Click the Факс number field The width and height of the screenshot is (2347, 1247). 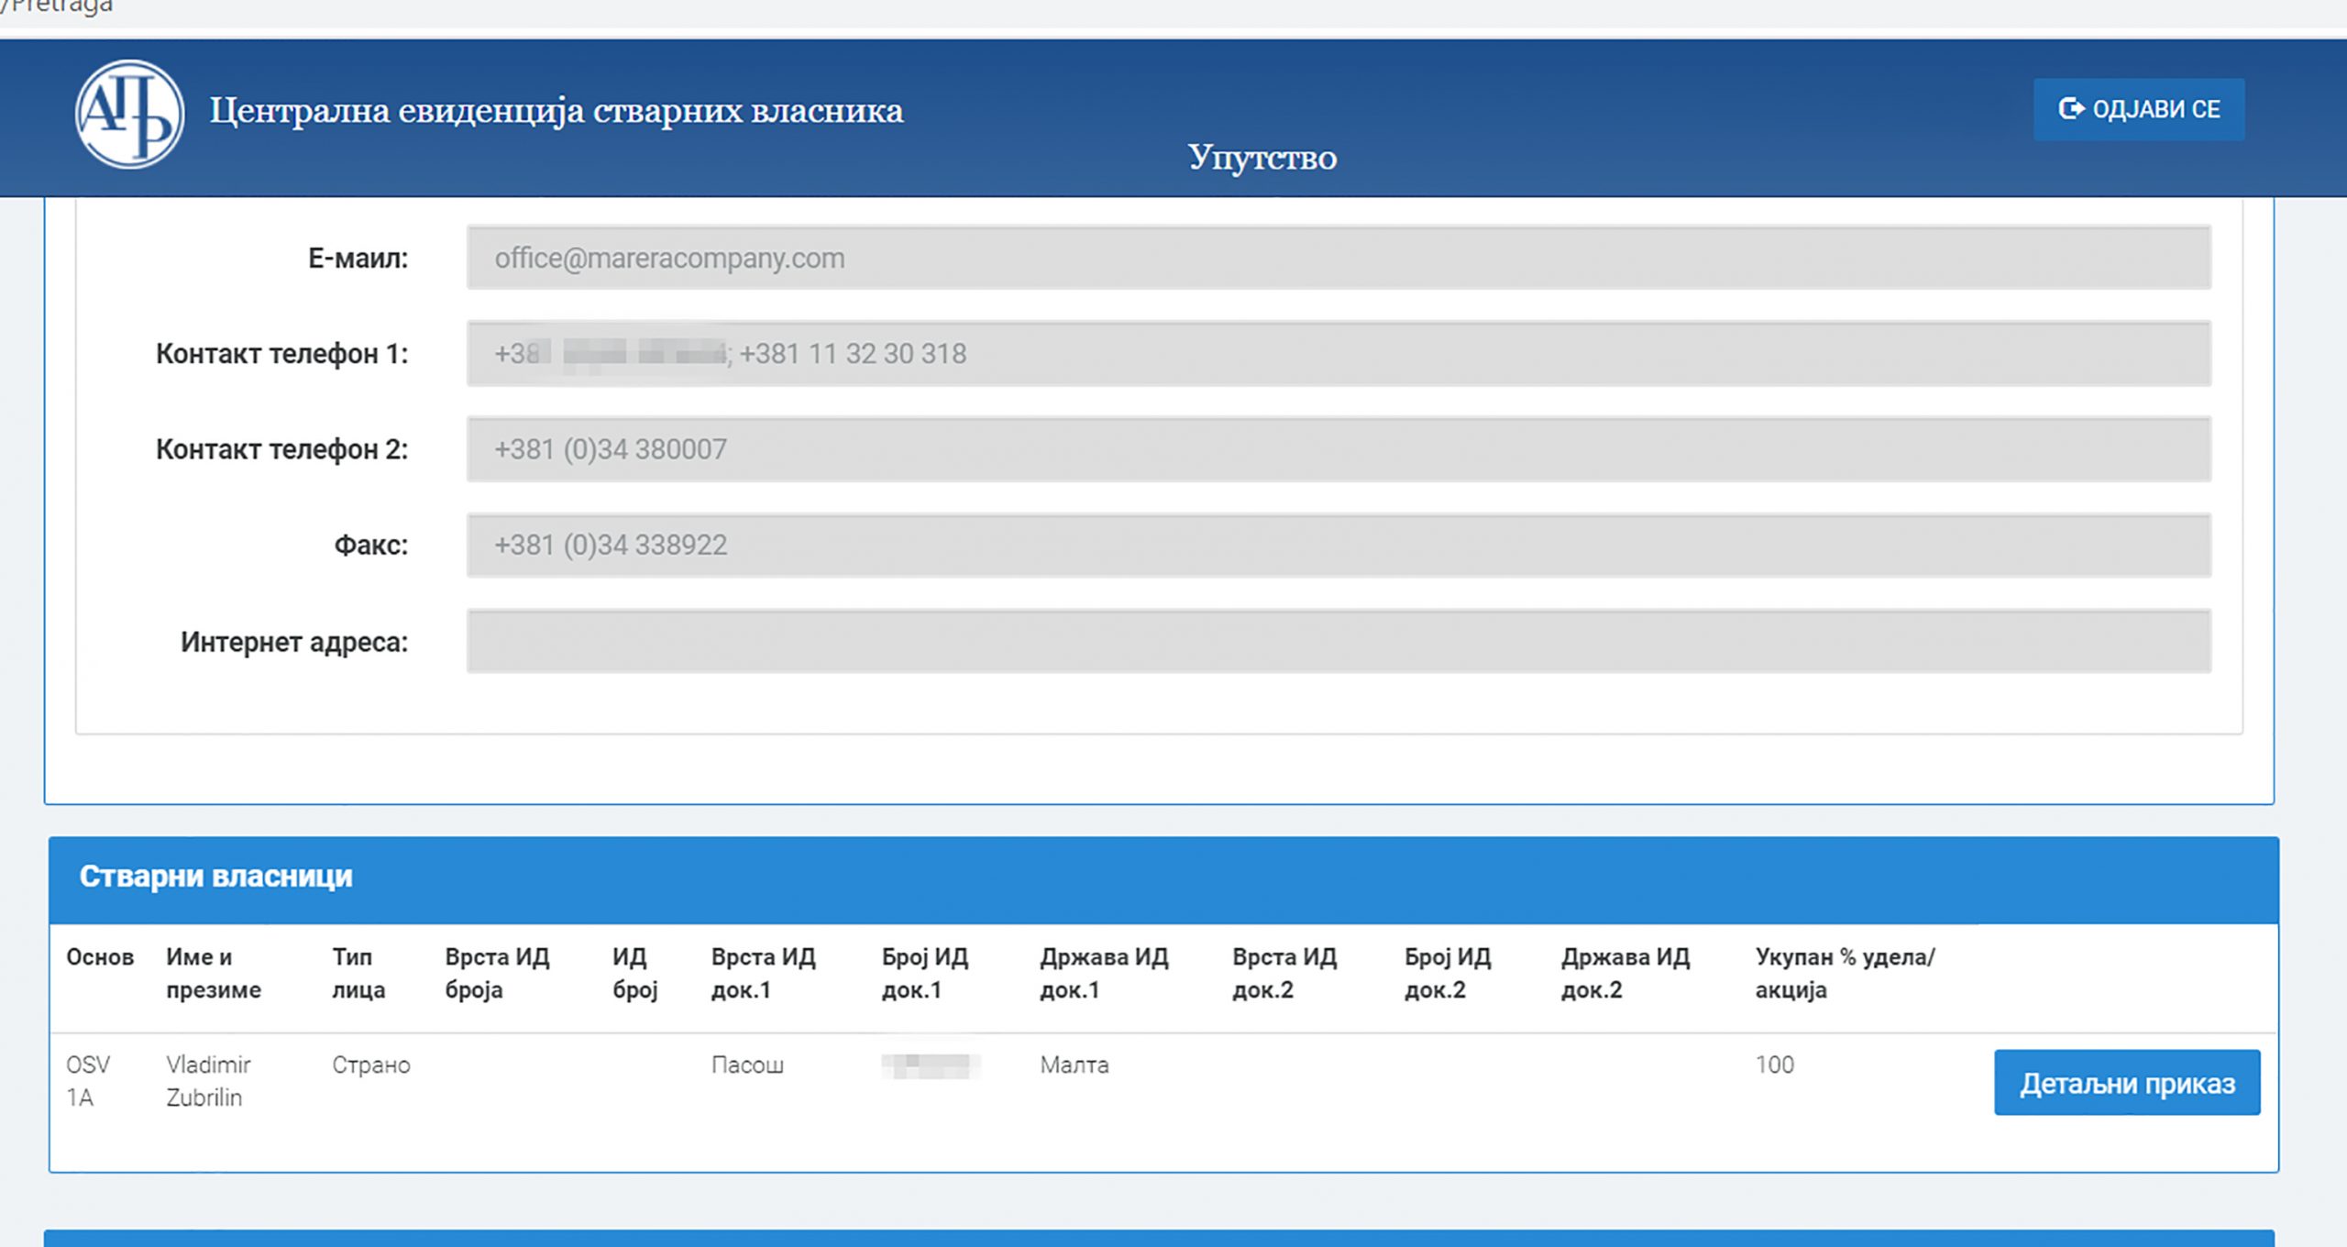pos(1339,546)
